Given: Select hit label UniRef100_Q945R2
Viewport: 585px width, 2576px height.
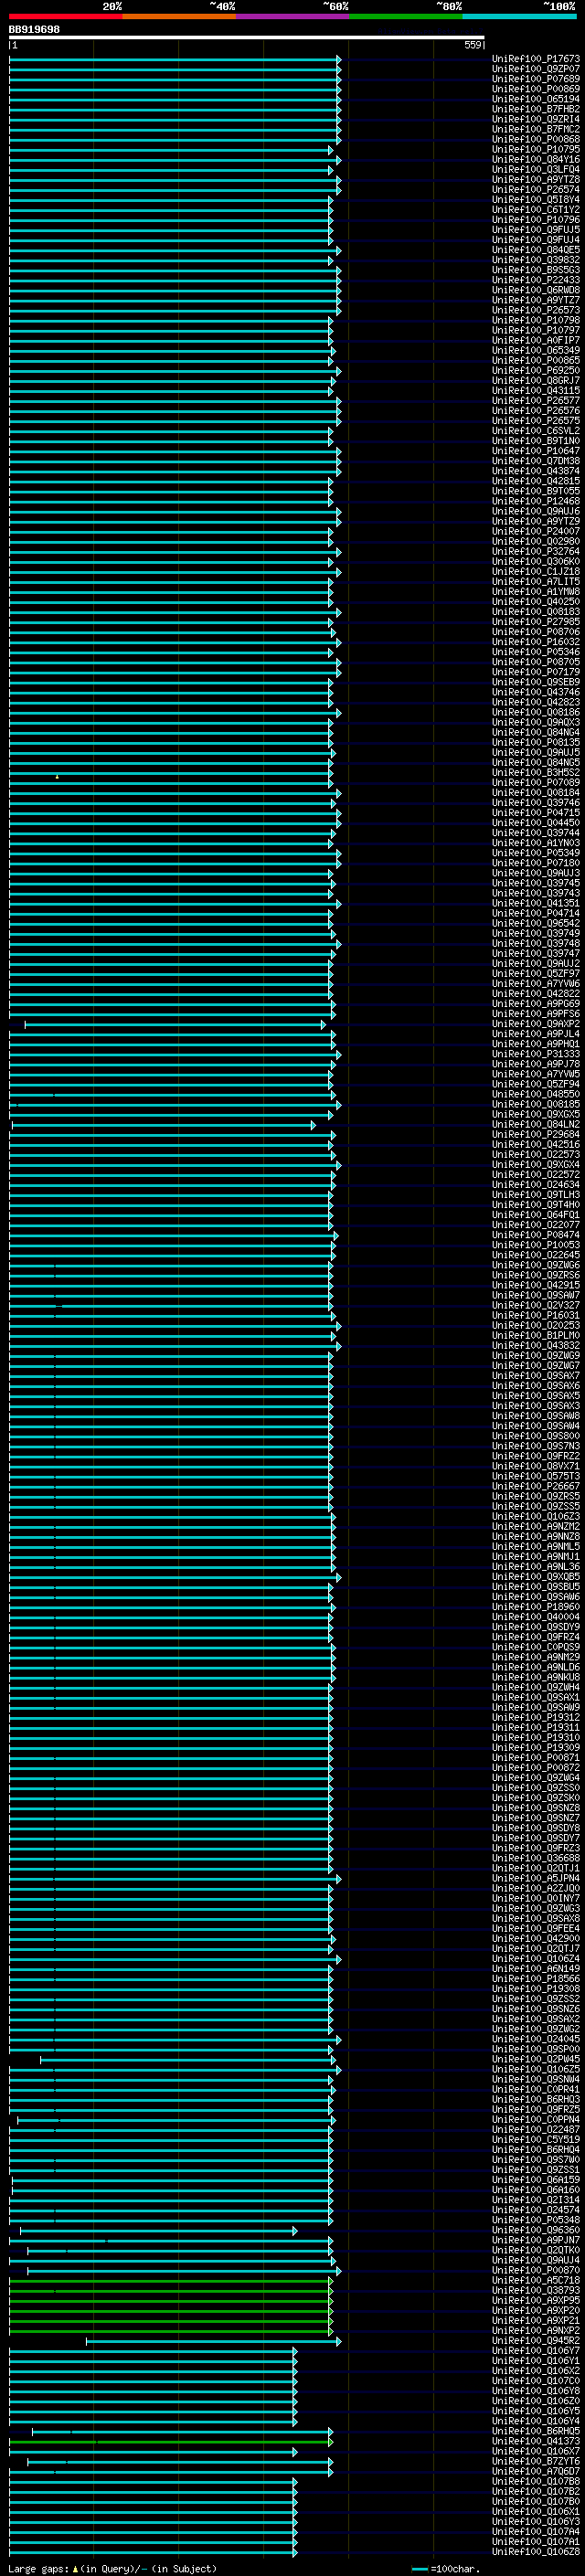Looking at the screenshot, I should [536, 2341].
